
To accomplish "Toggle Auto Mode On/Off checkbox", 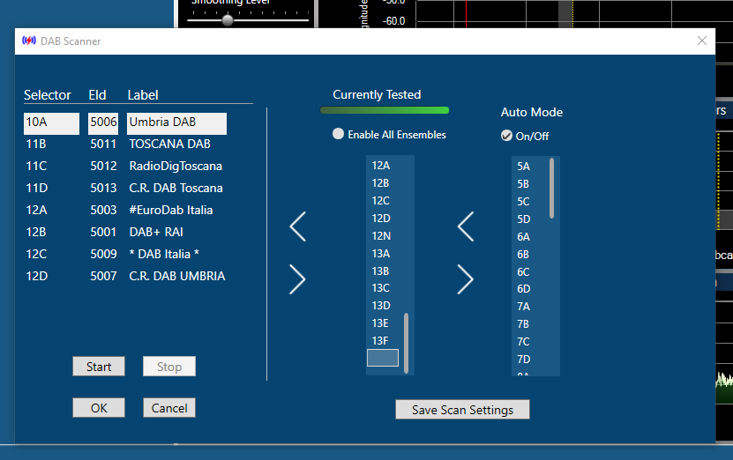I will tap(506, 136).
